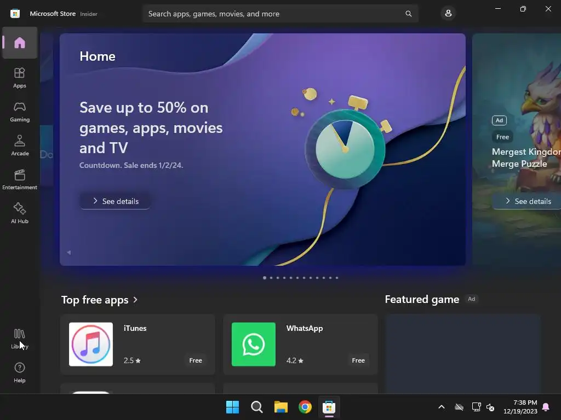The height and width of the screenshot is (420, 561).
Task: Open the taskbar clock and date
Action: 520,407
